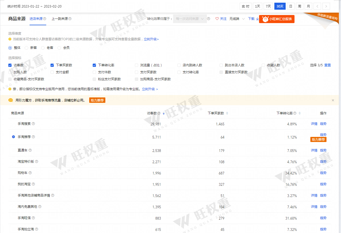
Task: Click help icon next to 手淘推荐
Action: [33, 137]
